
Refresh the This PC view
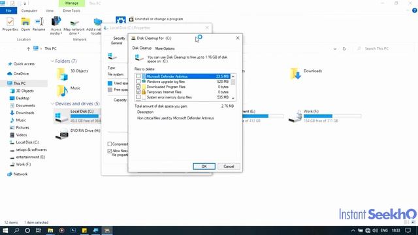[344, 49]
